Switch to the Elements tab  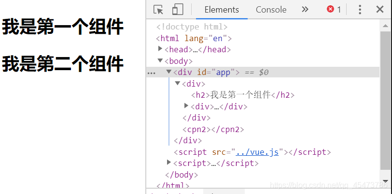[222, 10]
